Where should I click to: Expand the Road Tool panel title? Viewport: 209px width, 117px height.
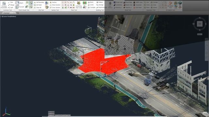(128, 10)
